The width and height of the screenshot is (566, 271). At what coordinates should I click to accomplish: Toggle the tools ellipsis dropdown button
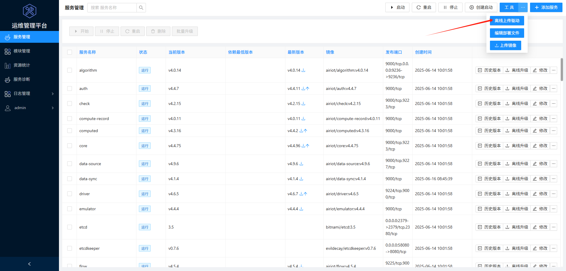click(523, 7)
